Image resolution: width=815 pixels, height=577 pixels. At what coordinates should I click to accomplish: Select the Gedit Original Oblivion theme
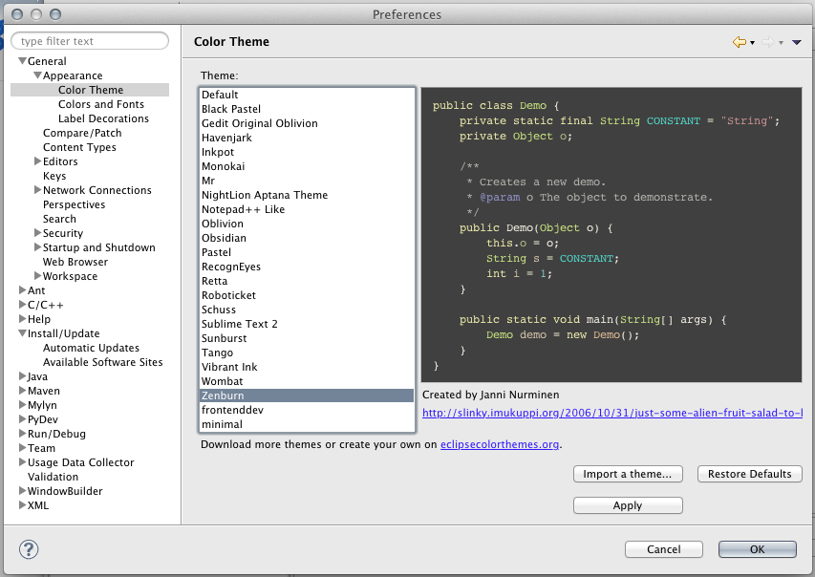coord(307,123)
